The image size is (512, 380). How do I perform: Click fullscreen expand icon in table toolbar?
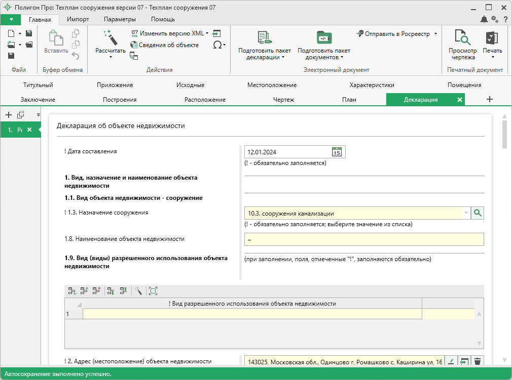pos(153,290)
